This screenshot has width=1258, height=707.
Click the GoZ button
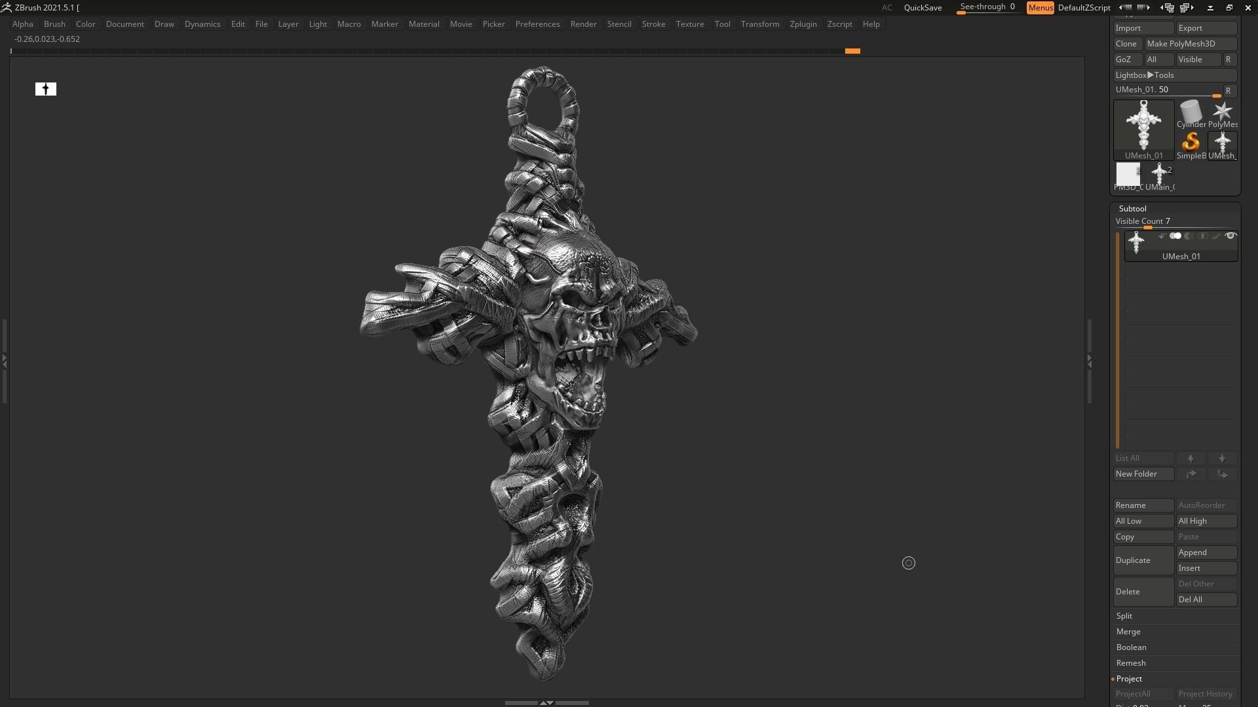[x=1128, y=60]
